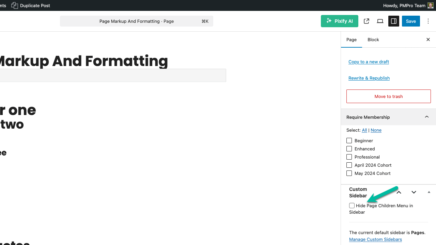Switch to the Block tab
This screenshot has height=245, width=436.
pyautogui.click(x=373, y=39)
